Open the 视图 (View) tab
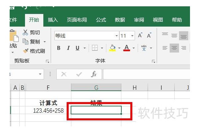The width and height of the screenshot is (200, 133). point(158,20)
